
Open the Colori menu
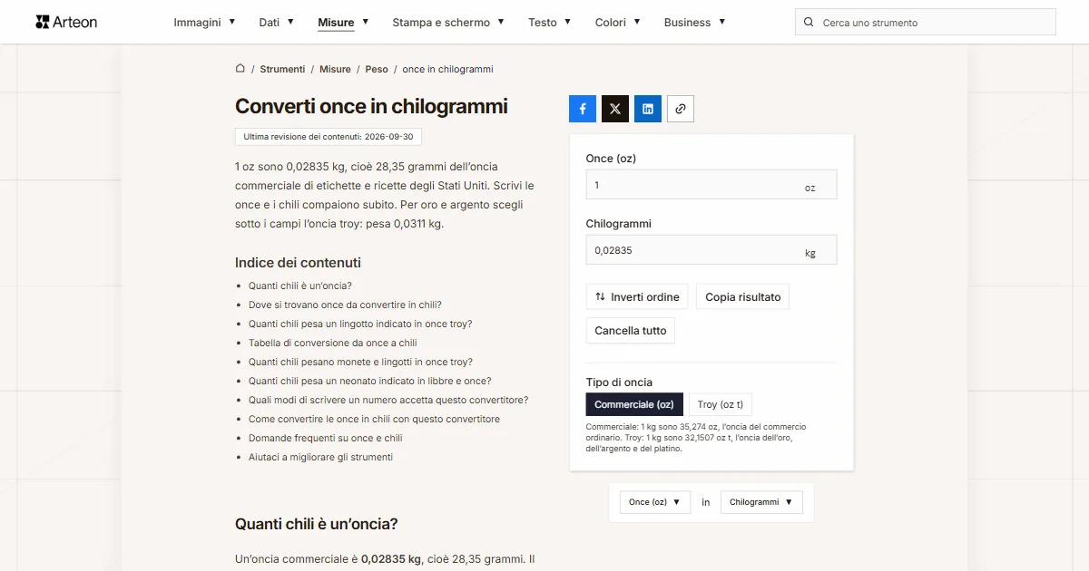618,23
